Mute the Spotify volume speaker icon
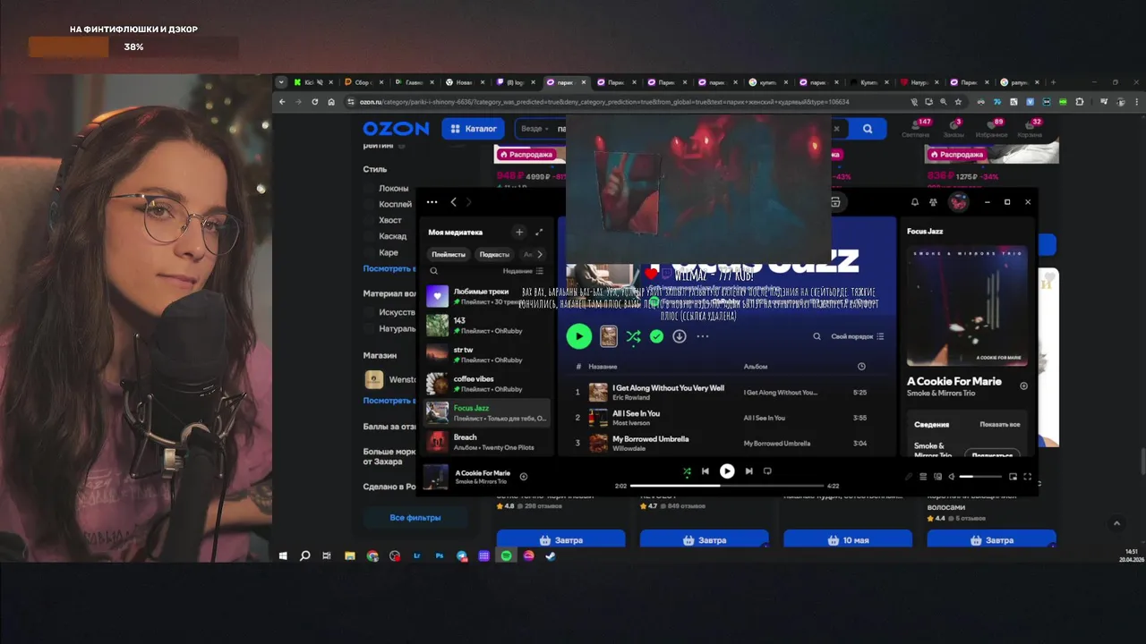The image size is (1146, 644). [x=952, y=477]
